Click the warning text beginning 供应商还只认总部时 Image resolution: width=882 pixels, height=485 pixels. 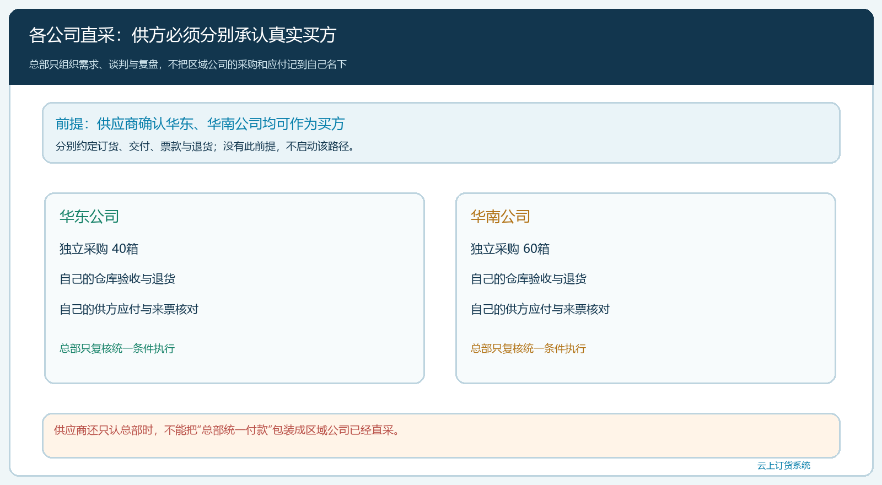(x=228, y=430)
